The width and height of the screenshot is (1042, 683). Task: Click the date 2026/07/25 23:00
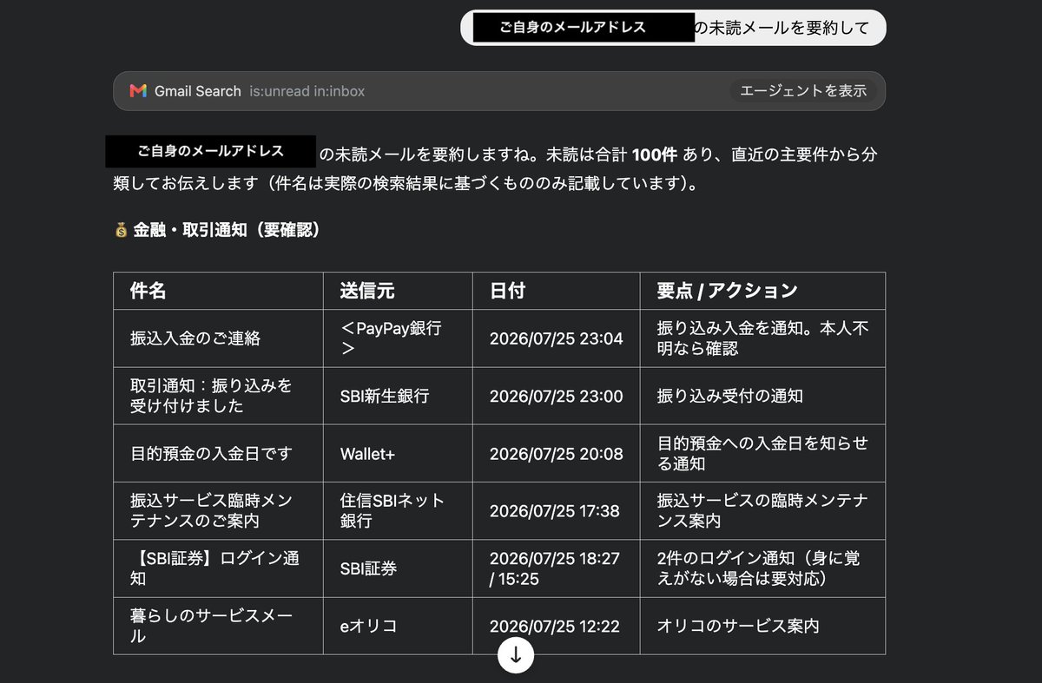557,396
